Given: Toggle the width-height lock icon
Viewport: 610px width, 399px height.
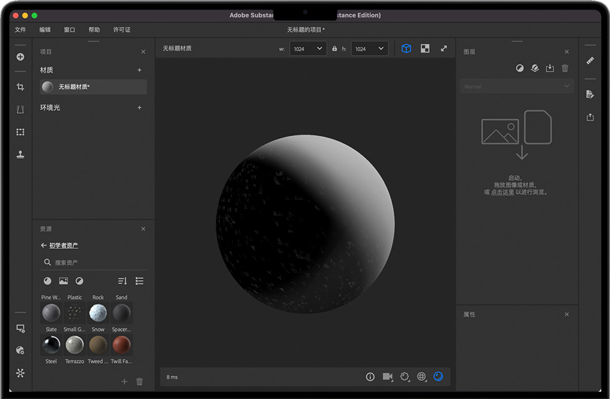Looking at the screenshot, I should click(x=335, y=49).
